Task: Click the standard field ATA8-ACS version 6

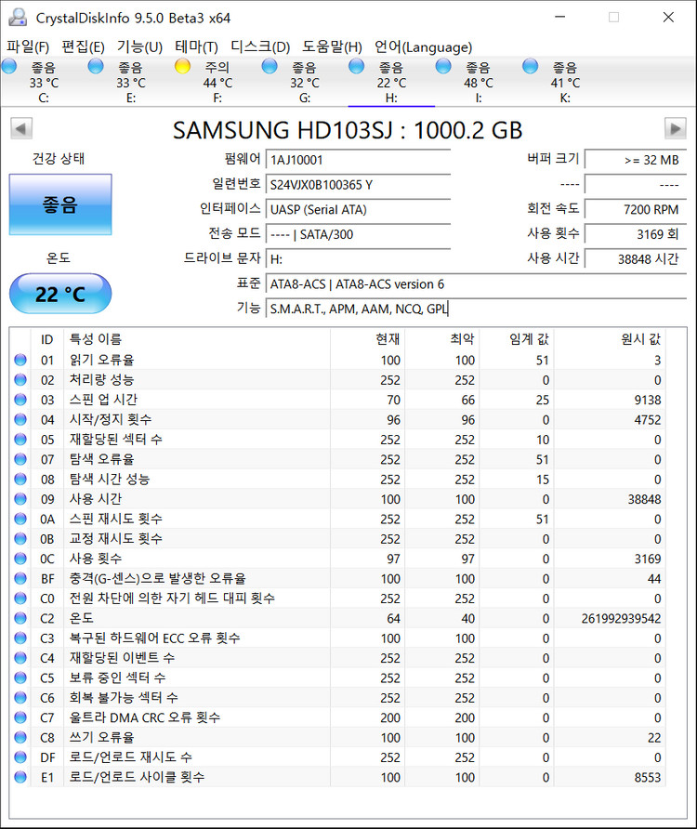Action: [476, 284]
